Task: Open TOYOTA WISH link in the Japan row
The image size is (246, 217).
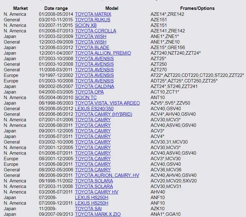Action: pyautogui.click(x=91, y=36)
